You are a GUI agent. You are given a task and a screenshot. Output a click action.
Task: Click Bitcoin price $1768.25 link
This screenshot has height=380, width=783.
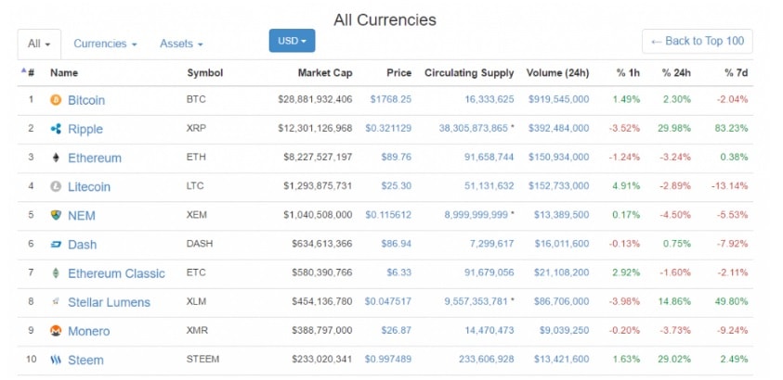[x=390, y=100]
